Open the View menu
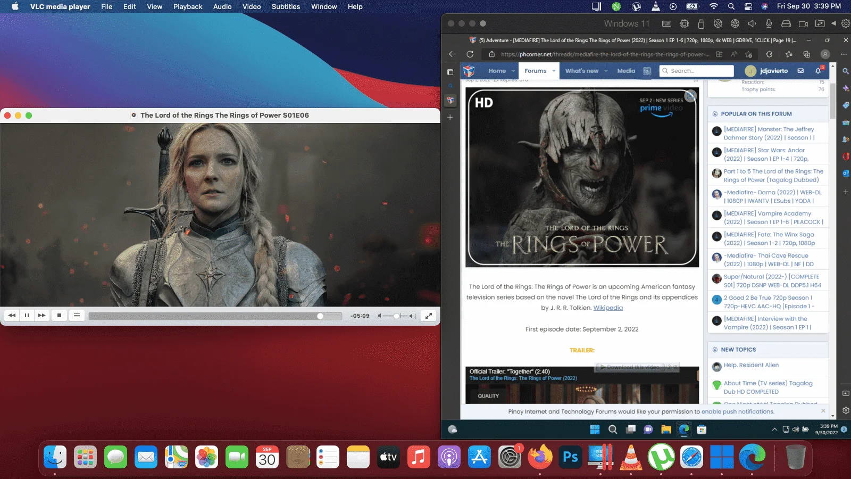The height and width of the screenshot is (479, 851). 155,6
